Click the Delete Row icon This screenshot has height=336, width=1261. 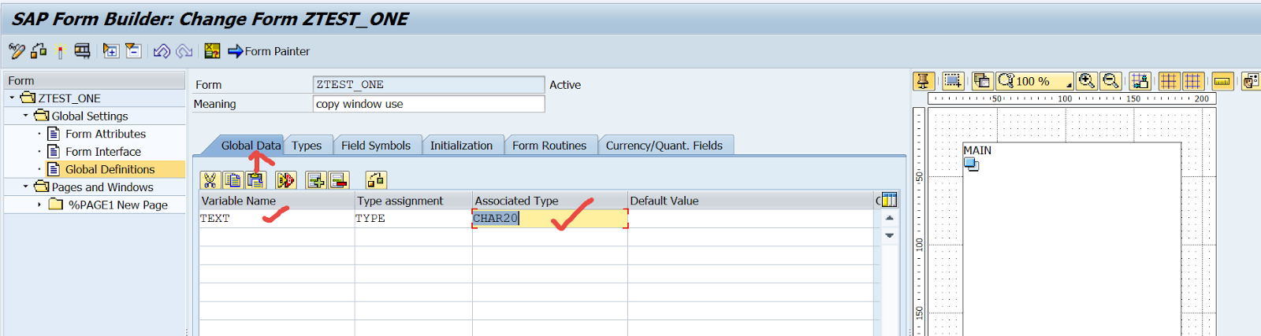click(339, 180)
